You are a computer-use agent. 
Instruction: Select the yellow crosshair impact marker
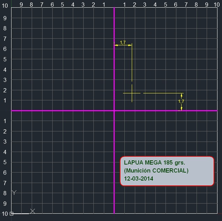pyautogui.click(x=132, y=93)
